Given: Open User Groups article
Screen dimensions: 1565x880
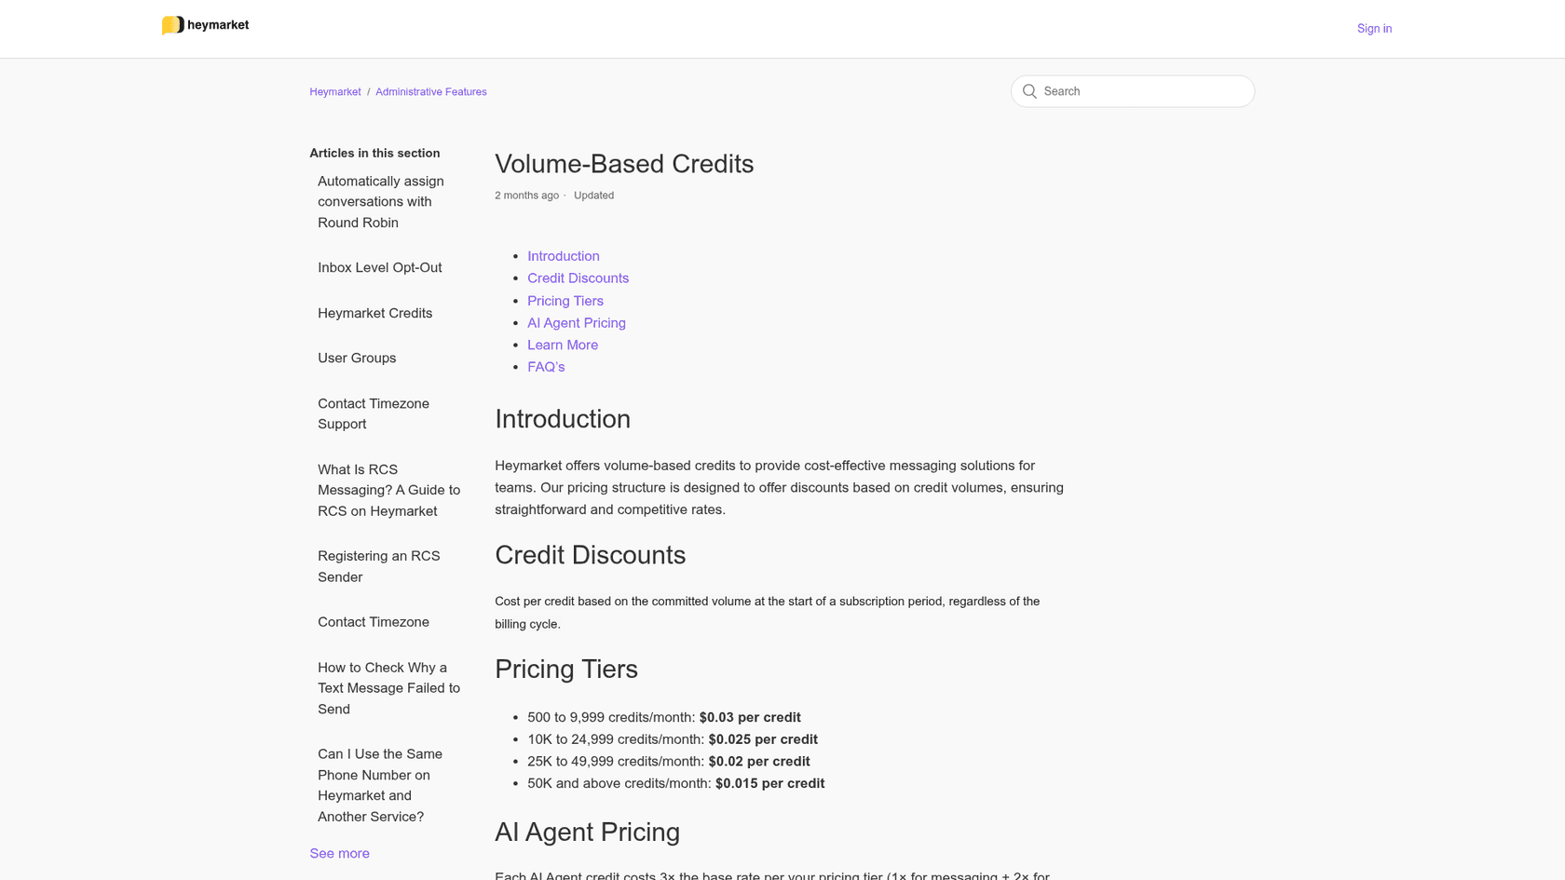Looking at the screenshot, I should coord(357,358).
